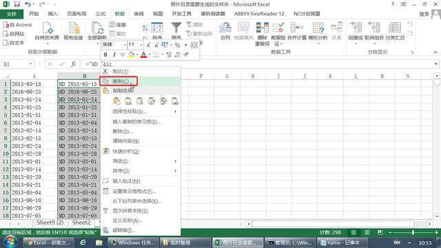Click the yellow fill color bucket
The height and width of the screenshot is (248, 441).
point(131,54)
